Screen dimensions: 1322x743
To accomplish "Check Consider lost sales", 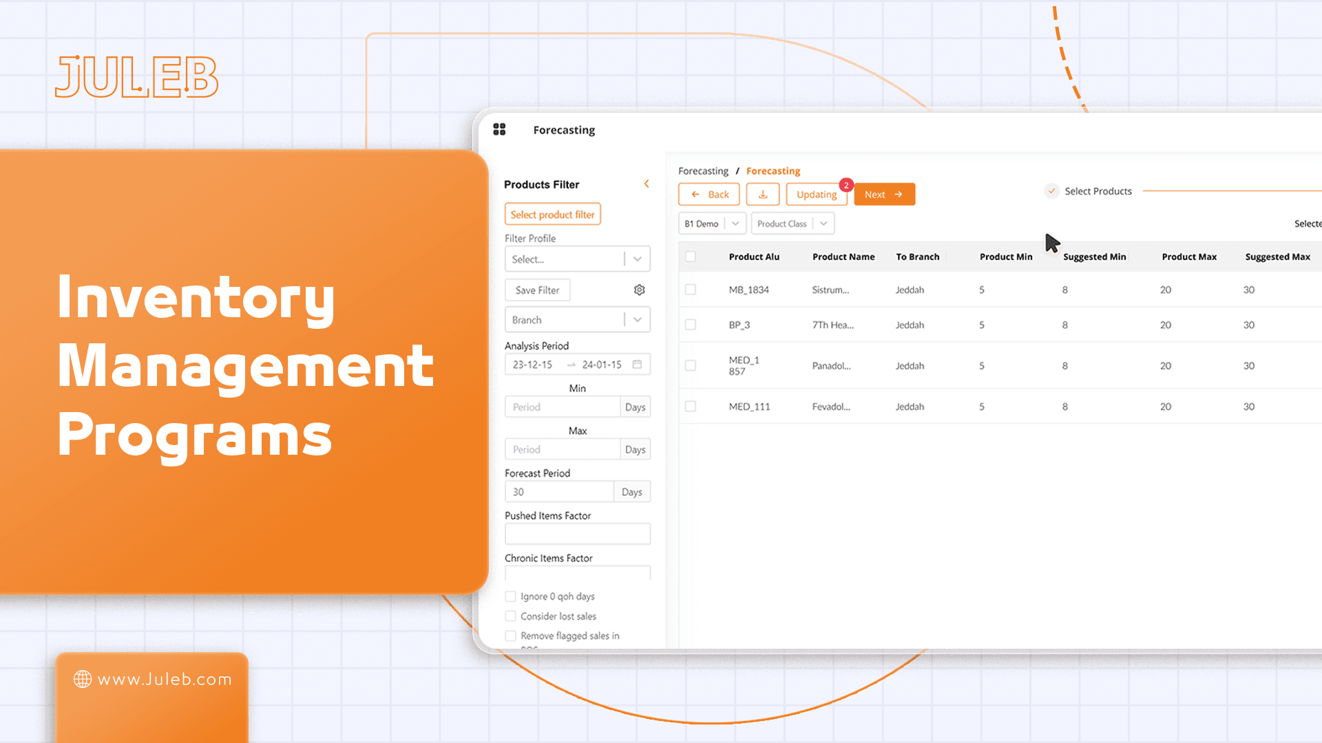I will (x=511, y=616).
